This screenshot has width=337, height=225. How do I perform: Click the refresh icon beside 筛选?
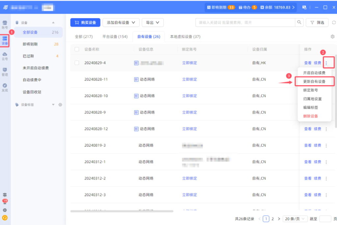point(334,22)
